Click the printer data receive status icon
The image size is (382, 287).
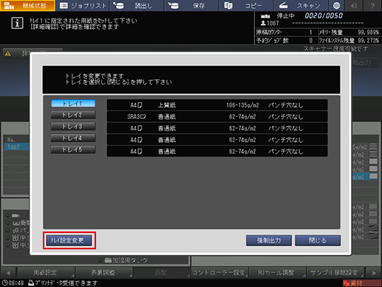point(31,283)
